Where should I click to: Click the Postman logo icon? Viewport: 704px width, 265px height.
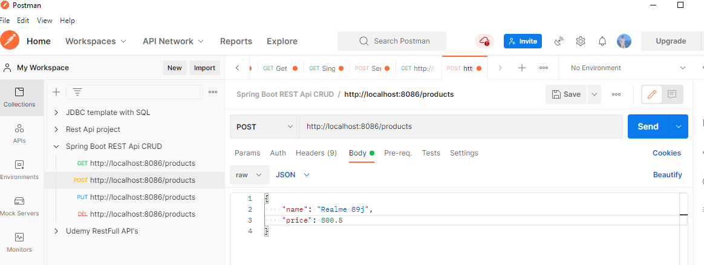coord(10,41)
